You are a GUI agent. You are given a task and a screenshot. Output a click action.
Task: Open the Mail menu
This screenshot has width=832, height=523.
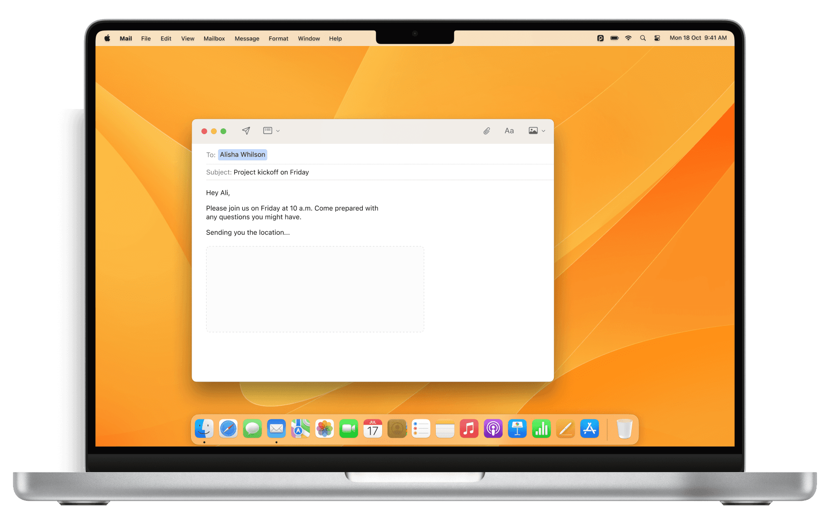click(126, 38)
